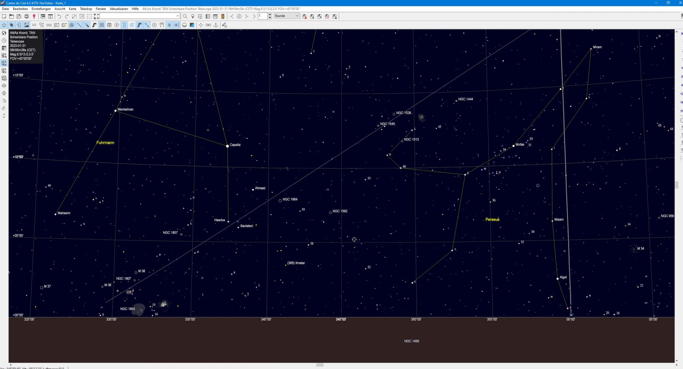Open the object search combo box dropdown
This screenshot has width=683, height=369.
tap(178, 16)
